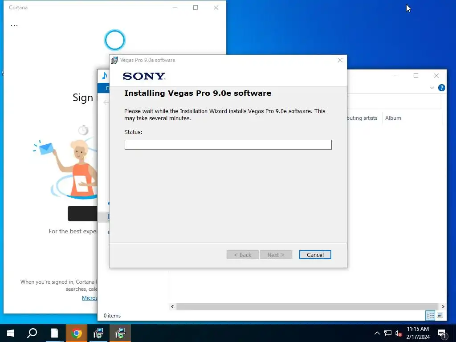Close the Cortana window
The height and width of the screenshot is (342, 456).
pos(216,8)
